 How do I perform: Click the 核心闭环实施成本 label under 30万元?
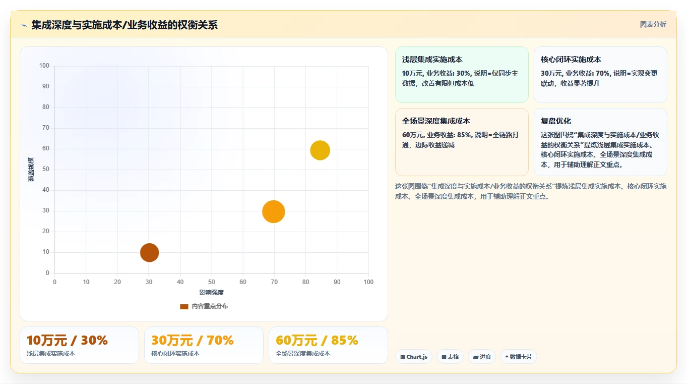click(x=175, y=354)
